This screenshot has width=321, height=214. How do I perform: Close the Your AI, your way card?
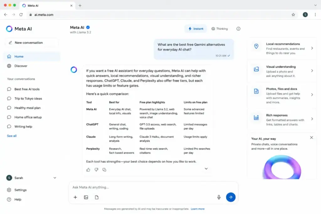311,138
